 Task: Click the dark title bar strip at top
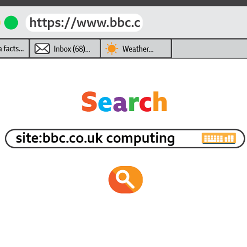(123, 3)
